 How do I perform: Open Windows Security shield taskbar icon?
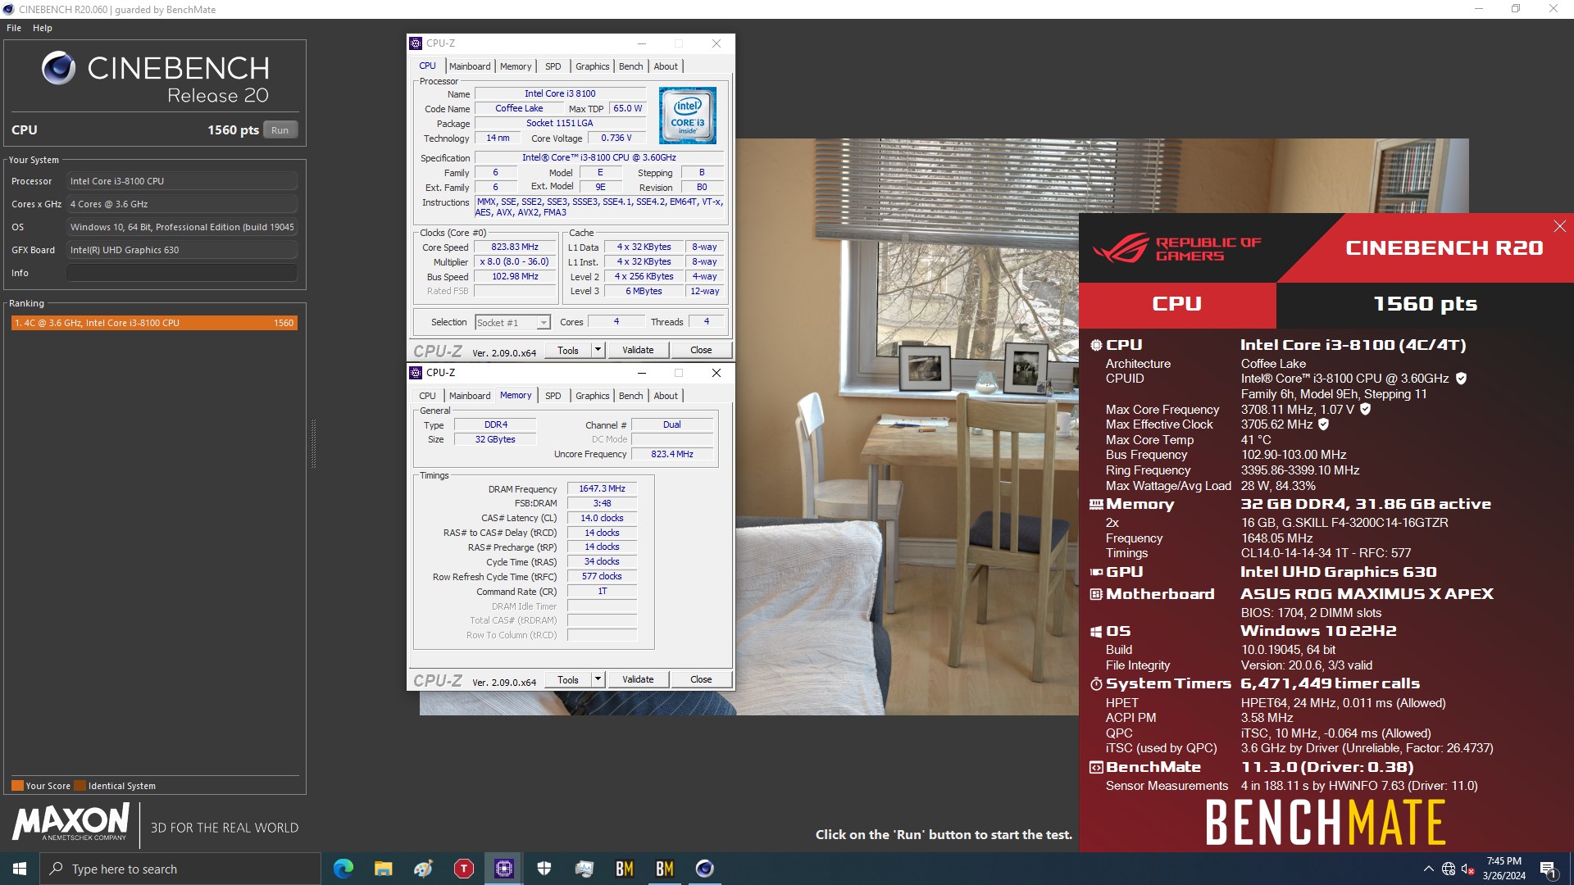tap(544, 869)
